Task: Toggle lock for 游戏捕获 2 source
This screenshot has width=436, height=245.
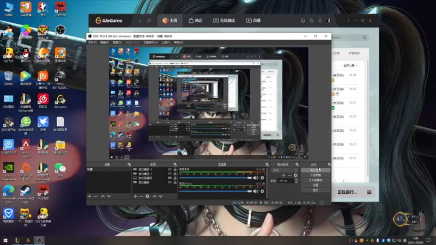Action: 175,174
